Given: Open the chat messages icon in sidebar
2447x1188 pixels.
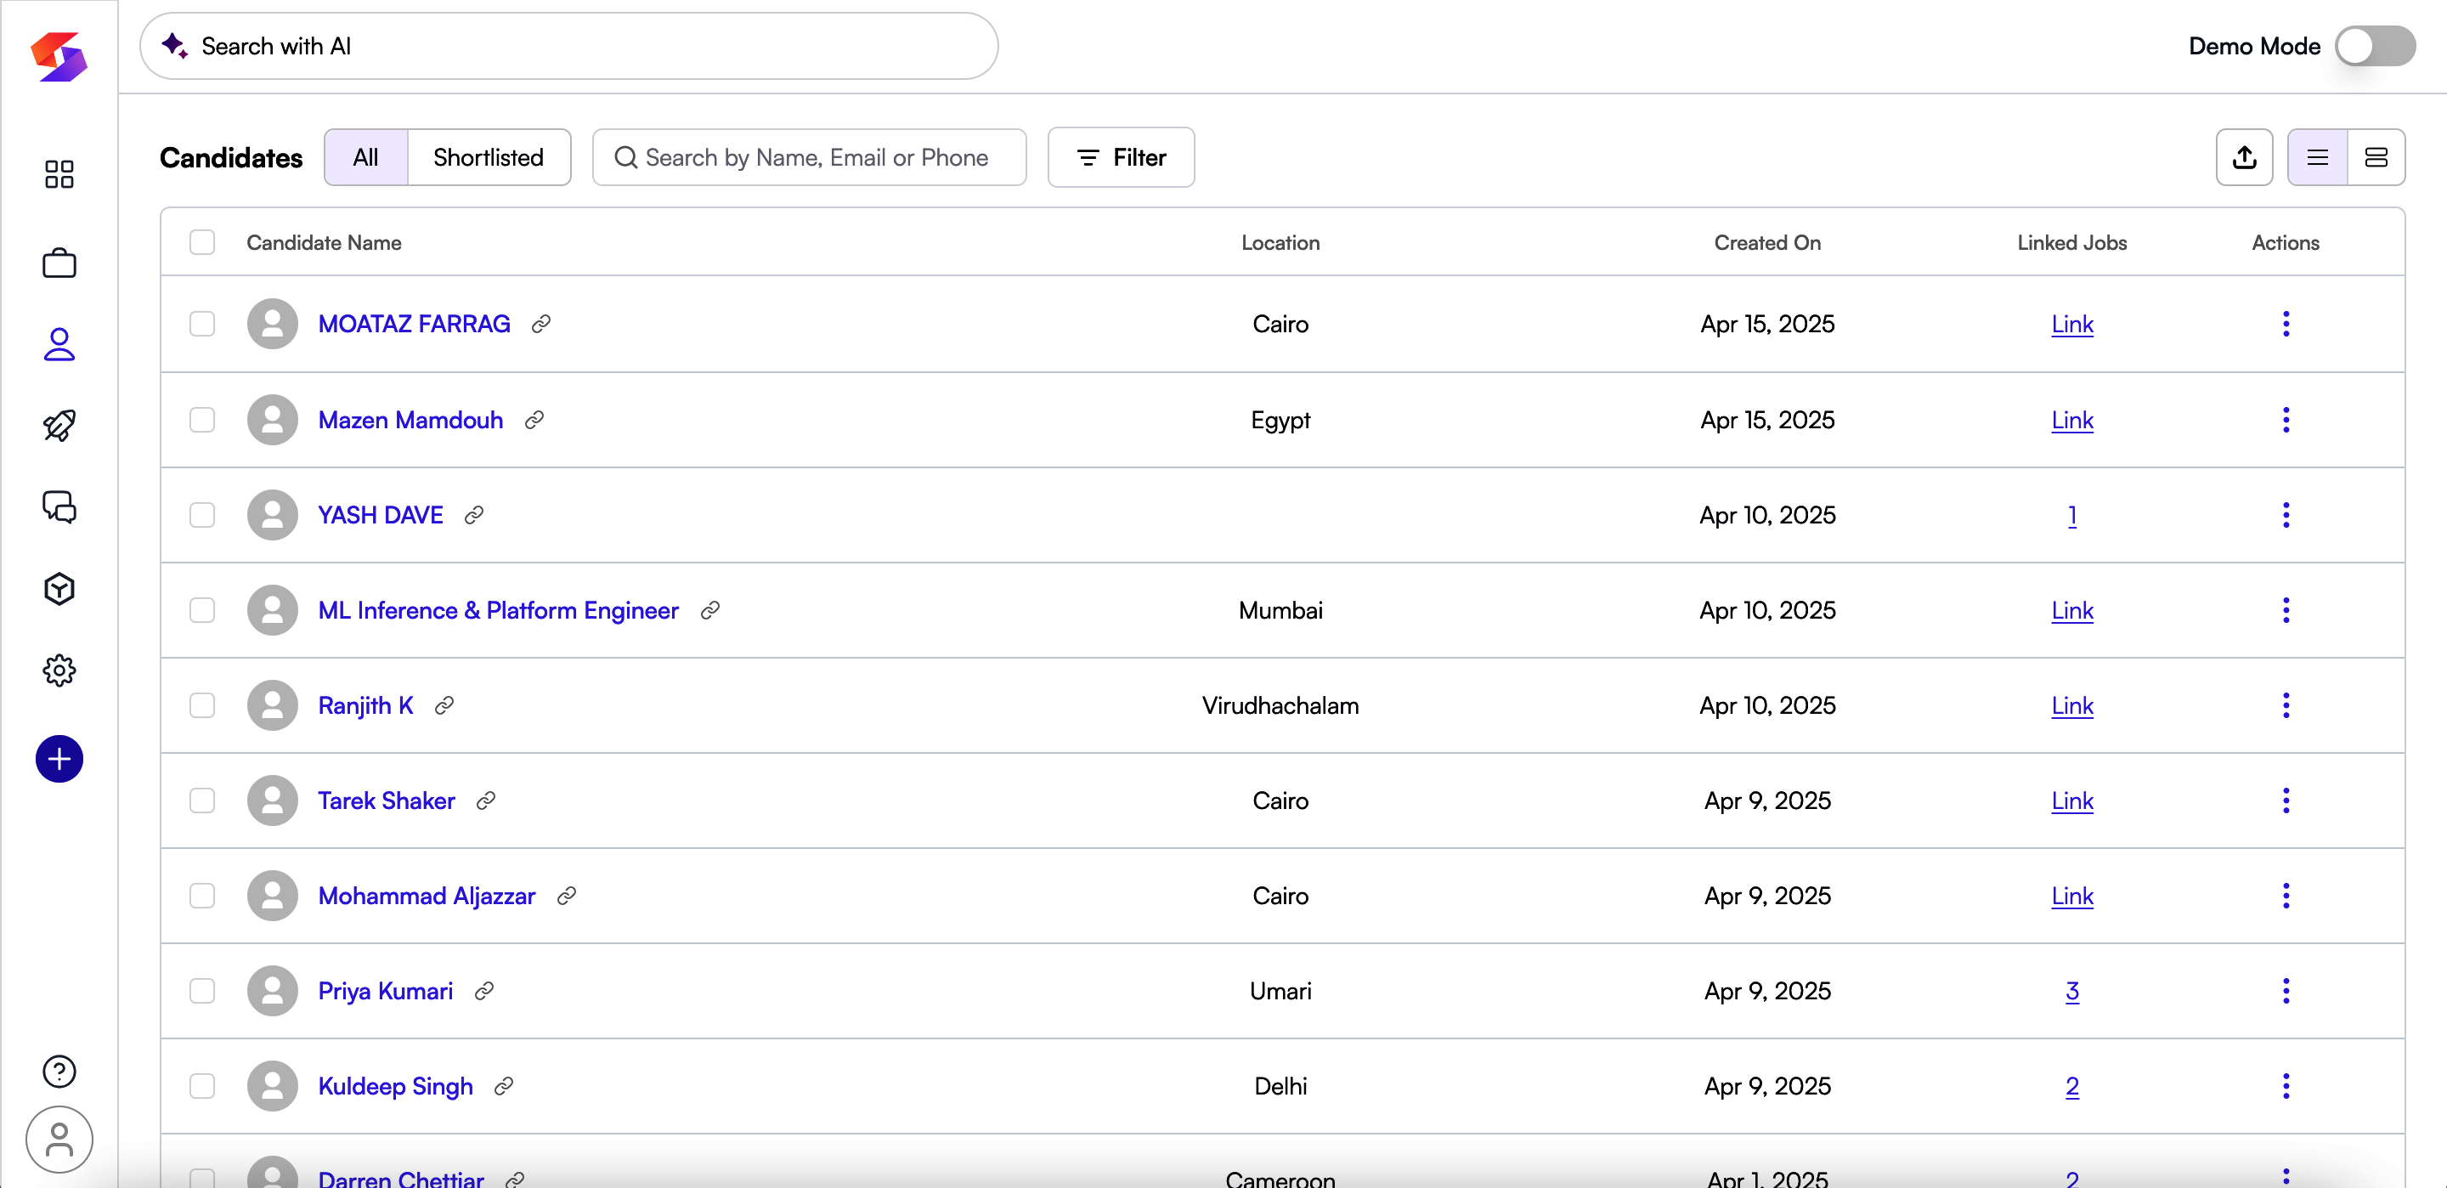Looking at the screenshot, I should click(x=59, y=506).
